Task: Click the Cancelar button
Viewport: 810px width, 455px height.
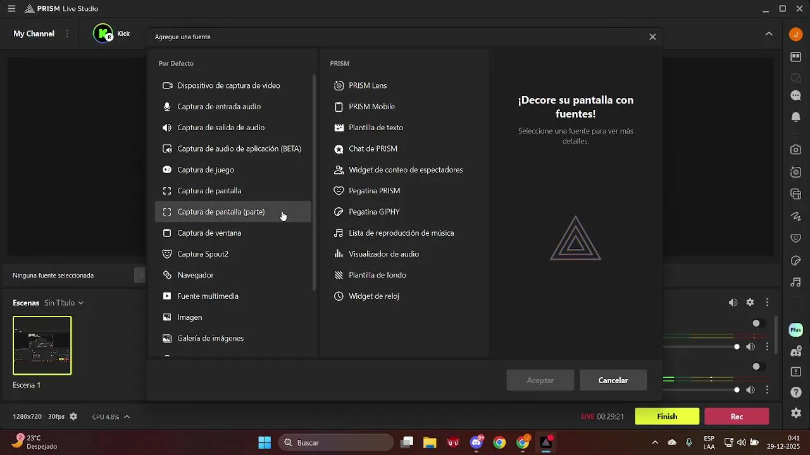Action: pos(613,380)
